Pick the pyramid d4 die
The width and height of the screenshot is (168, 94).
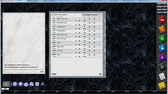(x=43, y=84)
